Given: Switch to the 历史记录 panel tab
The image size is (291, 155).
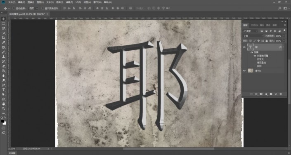Looking at the screenshot, I should pyautogui.click(x=254, y=25).
